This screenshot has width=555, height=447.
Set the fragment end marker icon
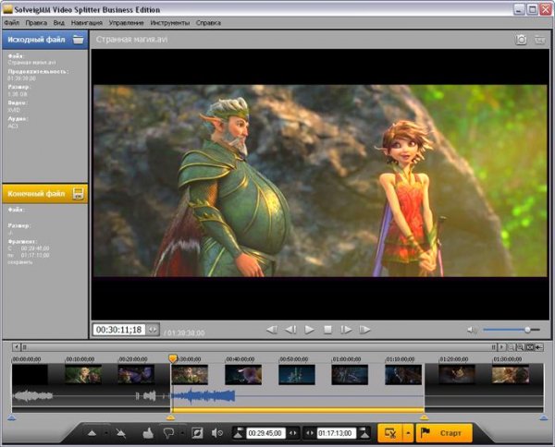pos(364,433)
